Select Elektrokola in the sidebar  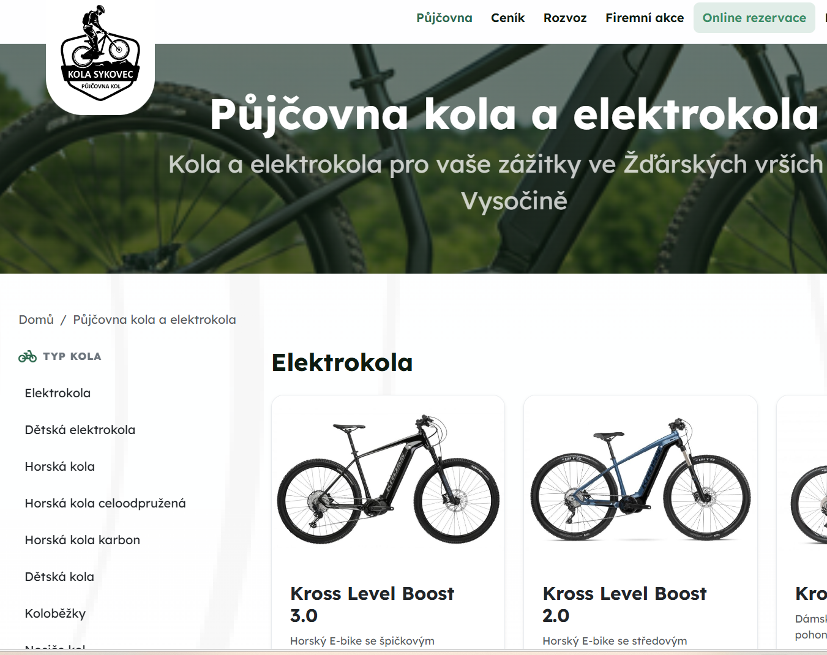58,393
